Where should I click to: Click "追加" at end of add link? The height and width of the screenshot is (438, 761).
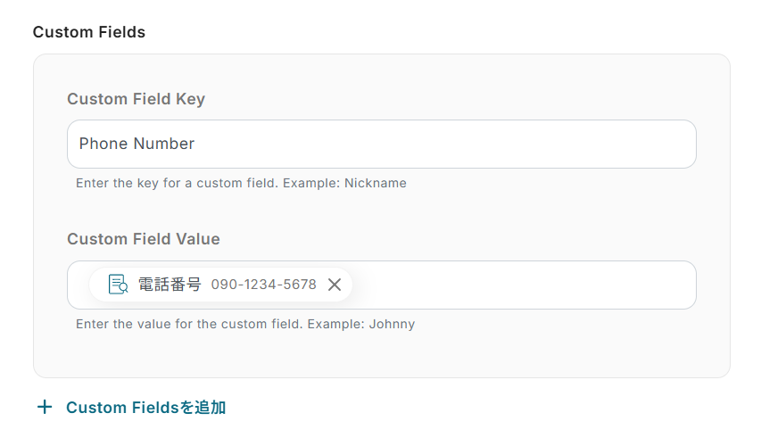pyautogui.click(x=211, y=408)
